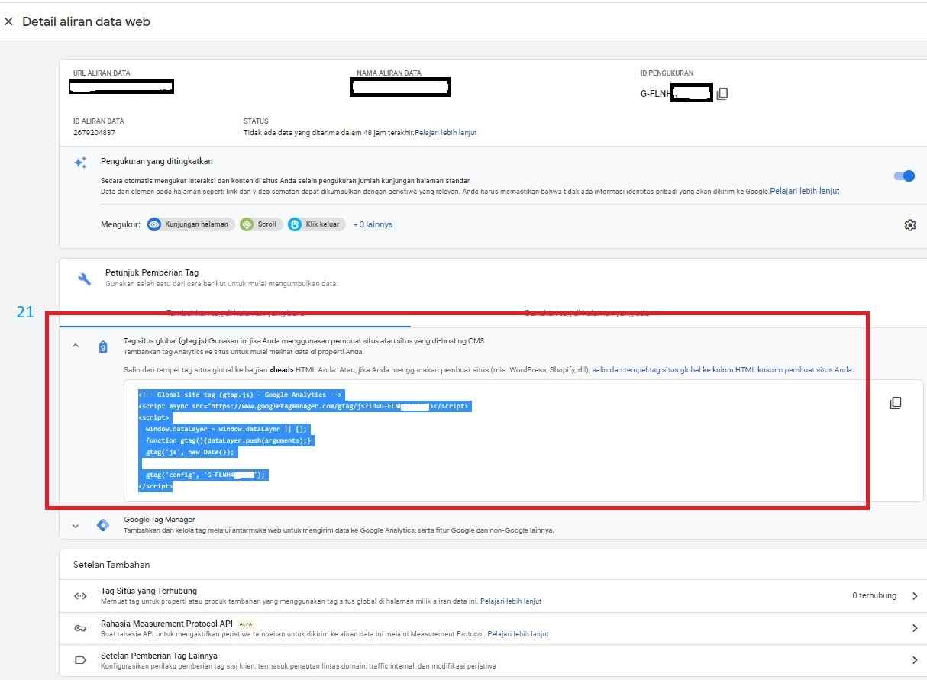Open the link about pasting tag into kolom HTML kustom
Viewport: 927px width, 680px height.
click(722, 370)
